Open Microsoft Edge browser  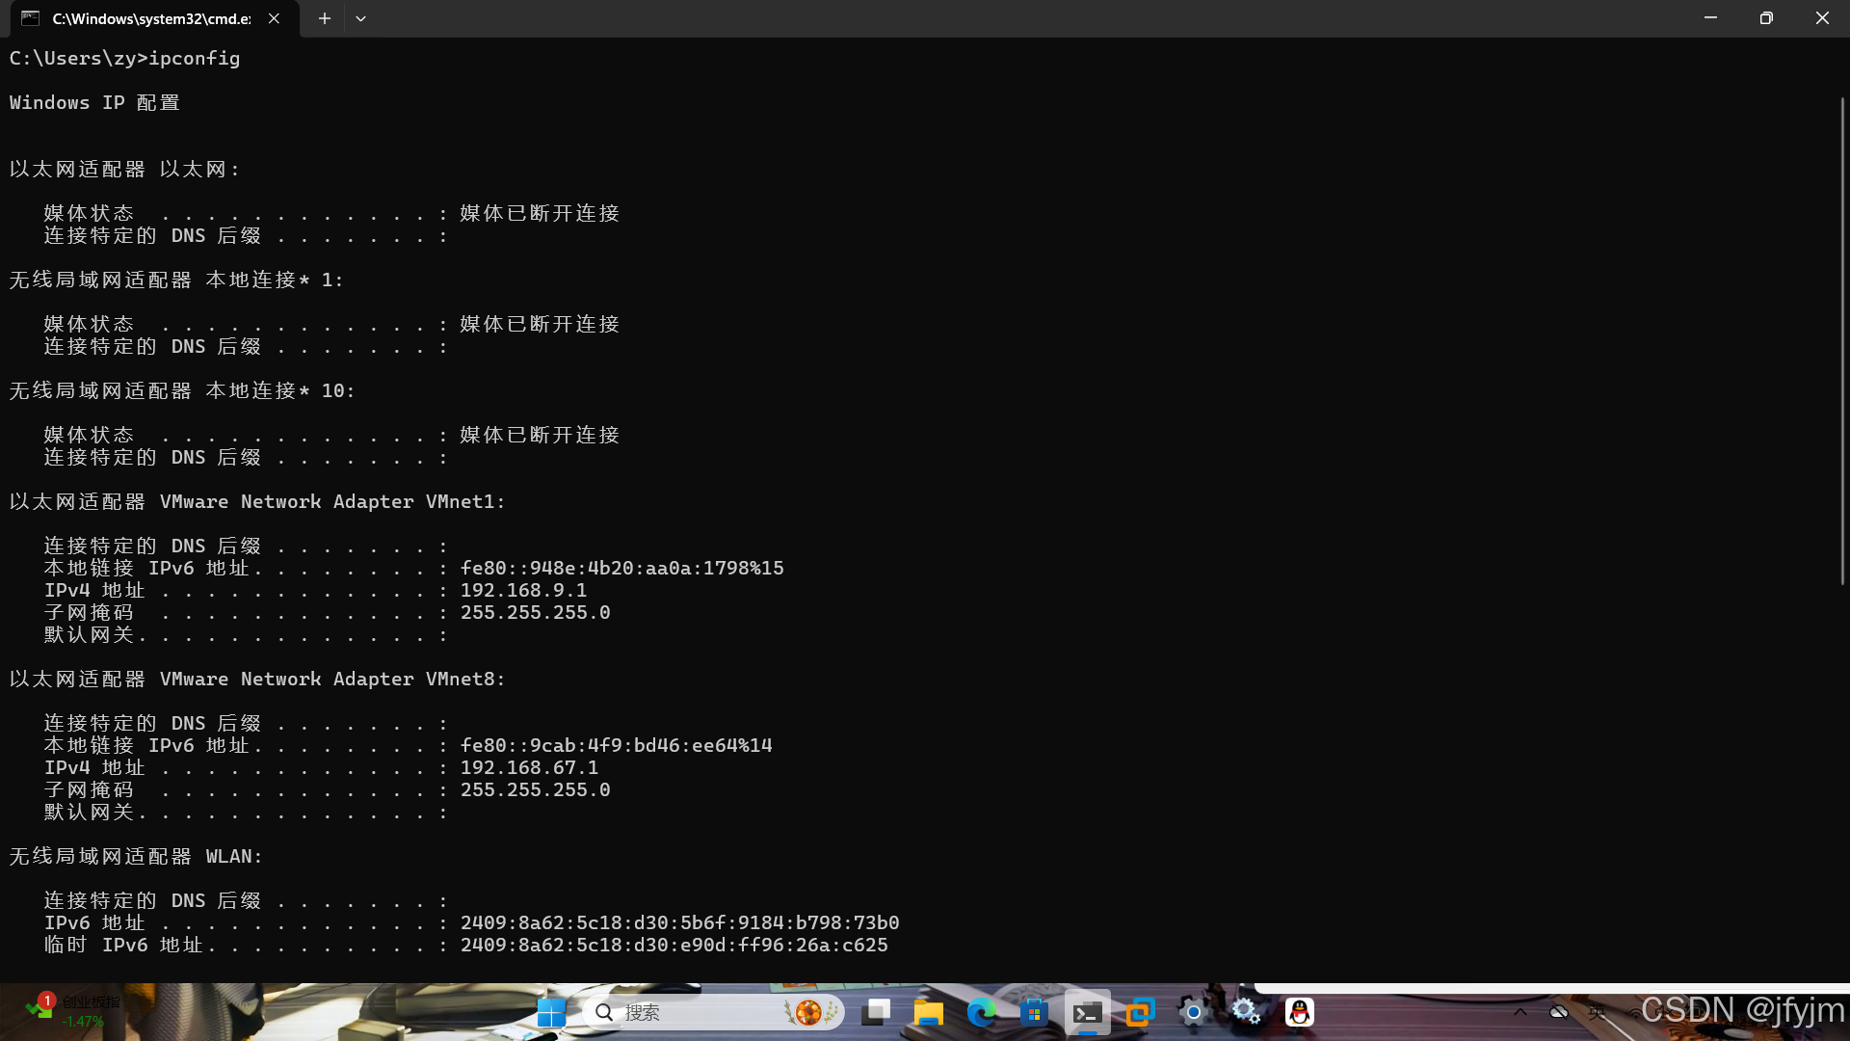[981, 1012]
